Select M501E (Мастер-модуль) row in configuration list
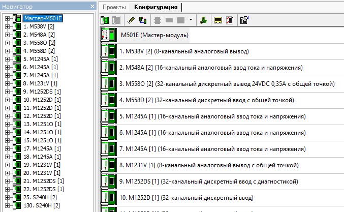 point(222,35)
